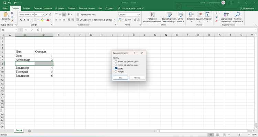Decrease indent in the alignment group
258x137 pixels.
tap(69, 20)
